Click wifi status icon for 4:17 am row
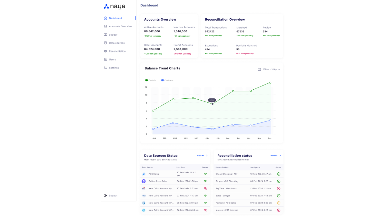This screenshot has width=387, height=217. 205,195
